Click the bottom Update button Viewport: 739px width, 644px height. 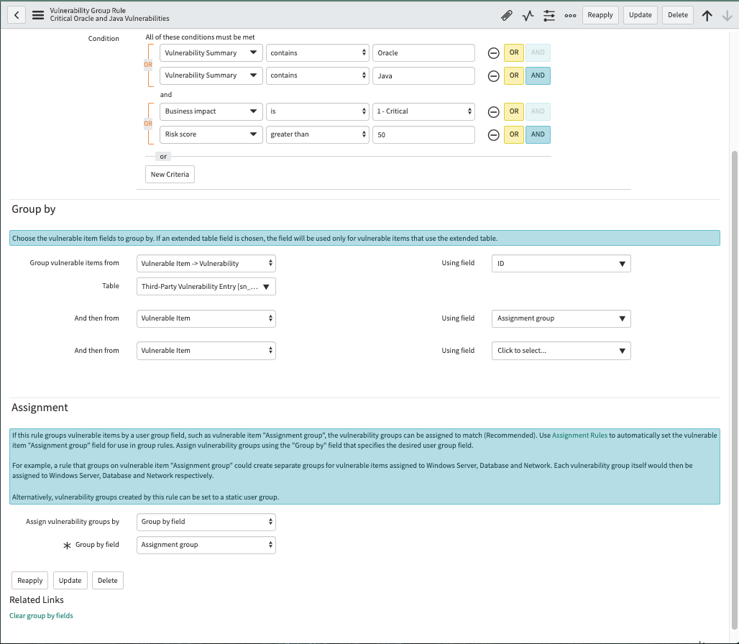tap(70, 581)
